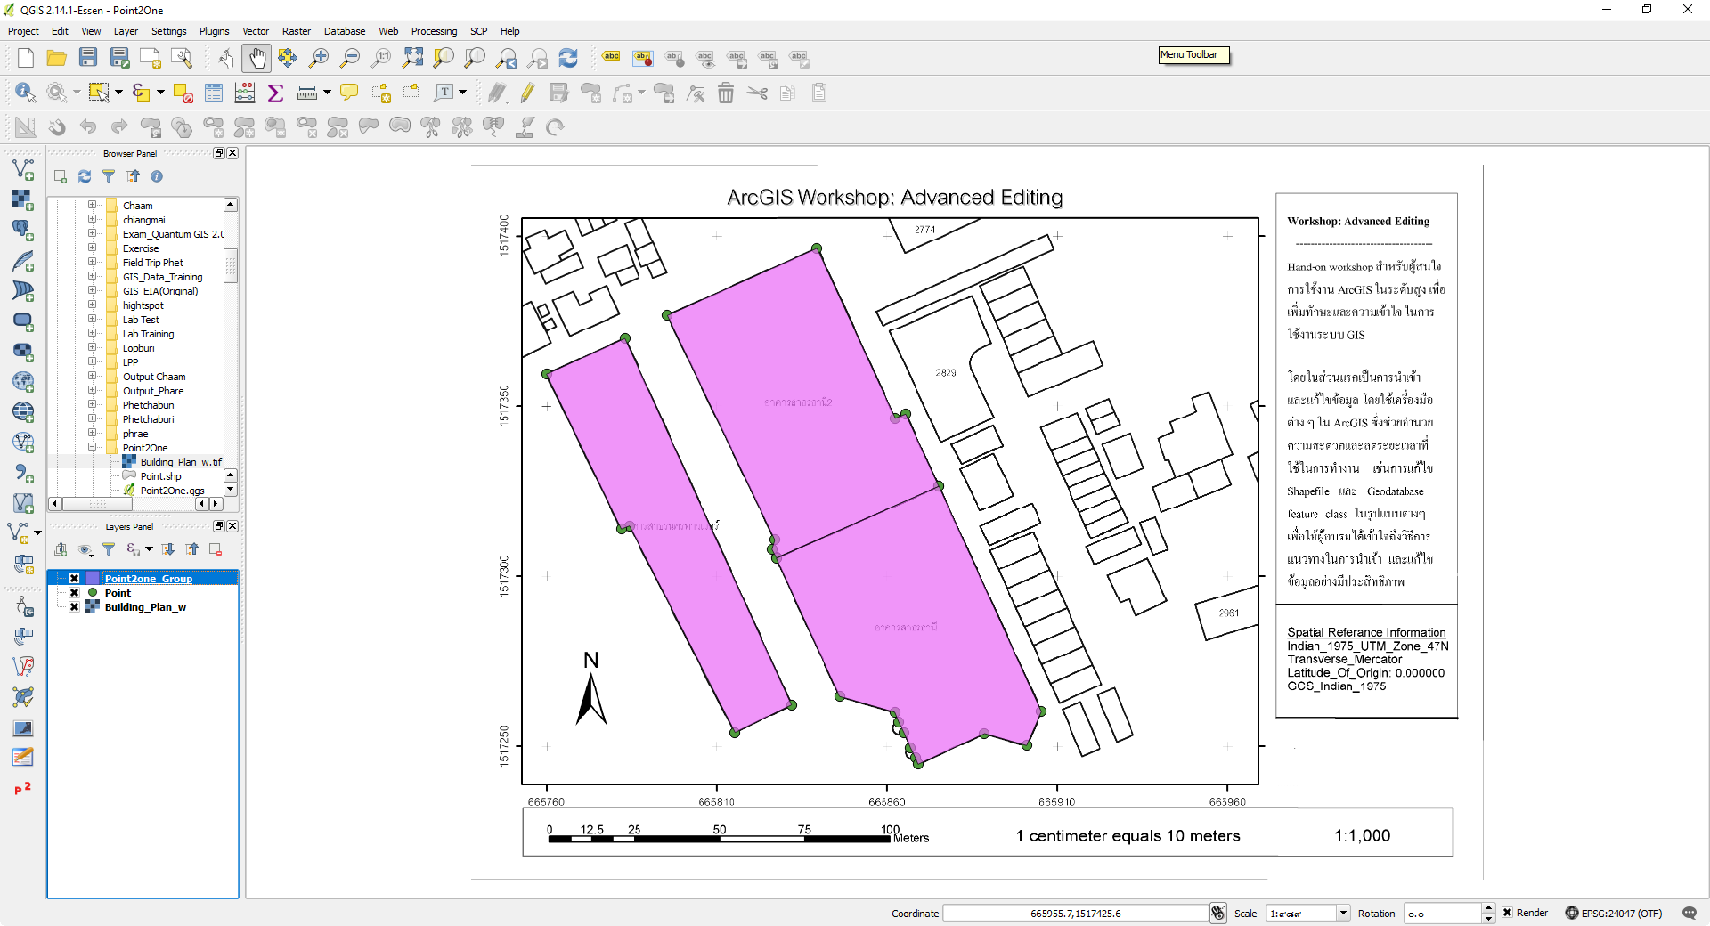
Task: Click inside the Coordinate input field
Action: (1075, 913)
